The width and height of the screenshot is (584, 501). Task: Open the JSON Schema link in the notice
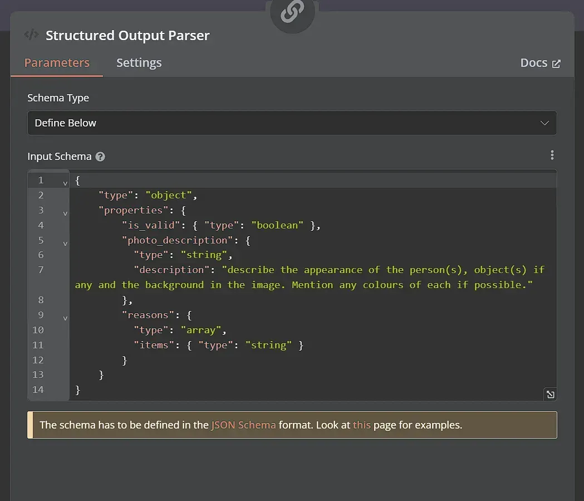244,425
